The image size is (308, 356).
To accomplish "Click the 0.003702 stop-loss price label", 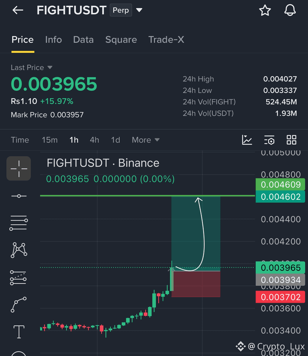I will point(281,297).
